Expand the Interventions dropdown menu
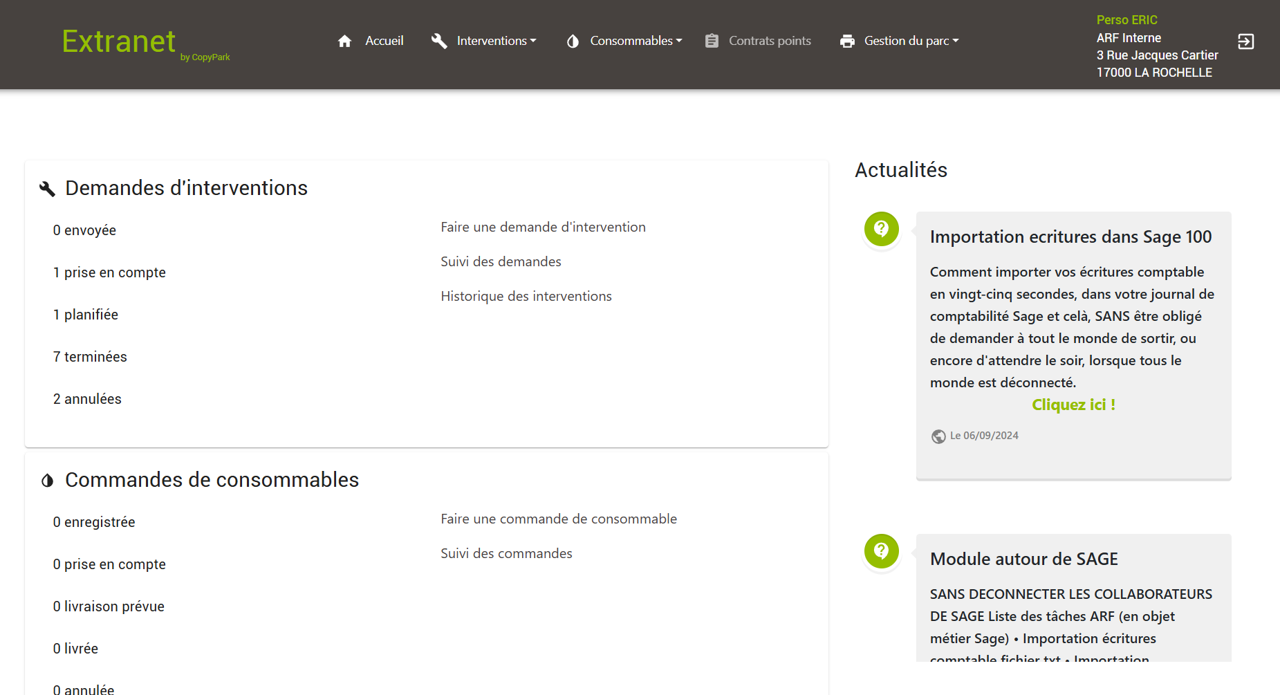Image resolution: width=1280 pixels, height=695 pixels. (496, 41)
